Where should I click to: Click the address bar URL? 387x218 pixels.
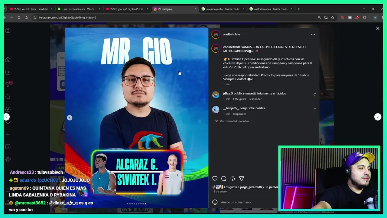[x=67, y=18]
